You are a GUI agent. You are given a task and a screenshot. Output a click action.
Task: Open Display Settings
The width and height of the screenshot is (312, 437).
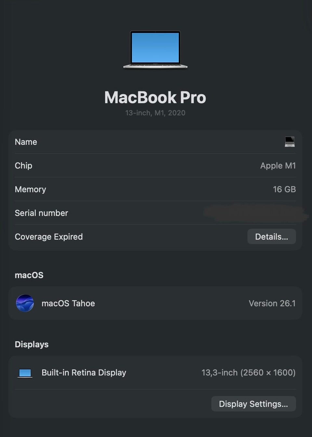pyautogui.click(x=253, y=404)
